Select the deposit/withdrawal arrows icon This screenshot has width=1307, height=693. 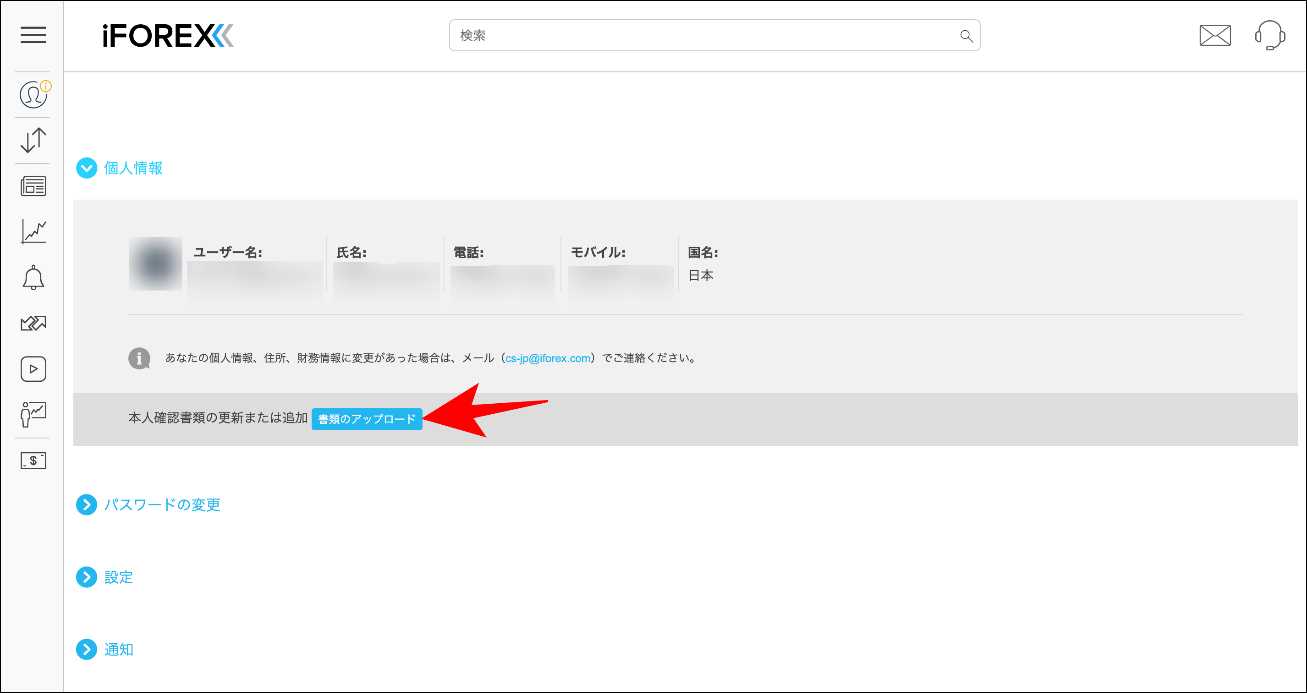click(33, 140)
